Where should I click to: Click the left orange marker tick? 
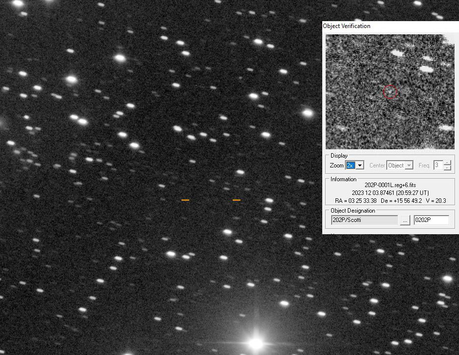185,200
